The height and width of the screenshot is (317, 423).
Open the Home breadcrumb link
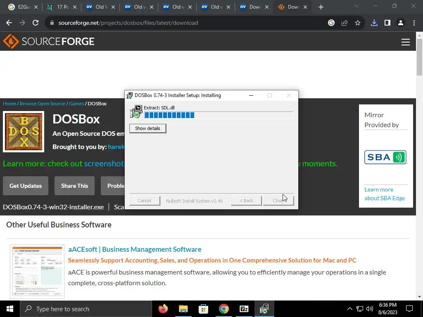10,104
